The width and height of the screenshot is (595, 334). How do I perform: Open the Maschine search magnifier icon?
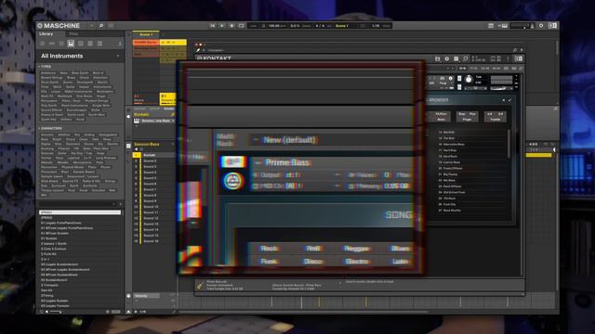pyautogui.click(x=101, y=26)
